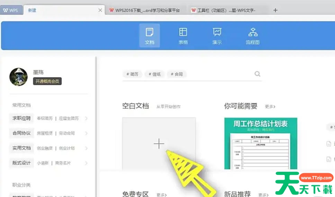The width and height of the screenshot is (335, 197).
Task: Open the 房屋租赁 link
Action: (45, 133)
